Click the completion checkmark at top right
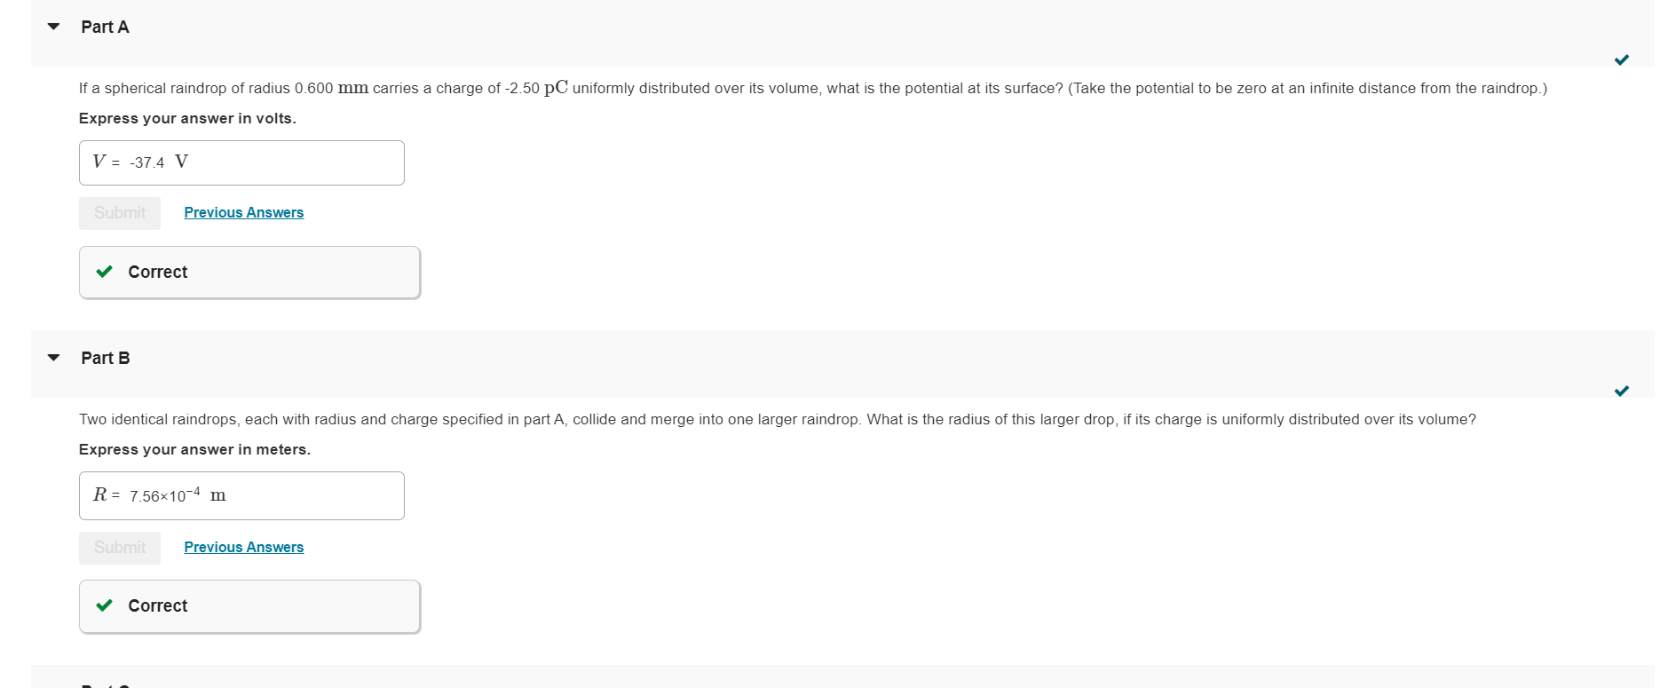Image resolution: width=1660 pixels, height=688 pixels. (1622, 60)
